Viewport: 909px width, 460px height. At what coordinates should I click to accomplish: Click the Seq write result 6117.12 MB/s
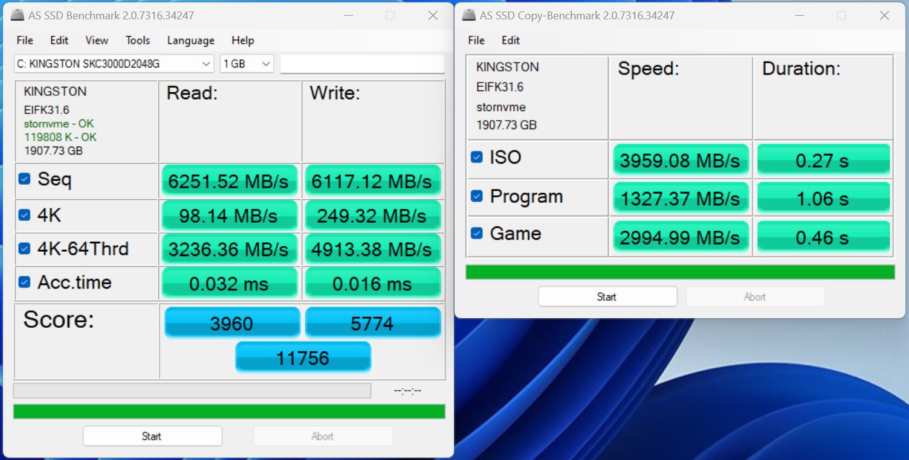(x=372, y=180)
